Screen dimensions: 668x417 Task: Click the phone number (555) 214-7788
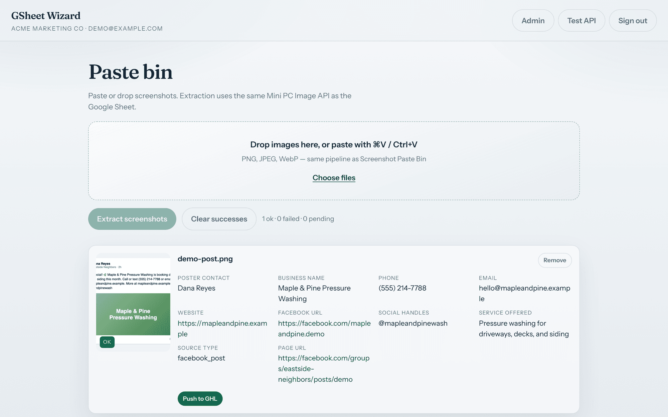point(402,288)
